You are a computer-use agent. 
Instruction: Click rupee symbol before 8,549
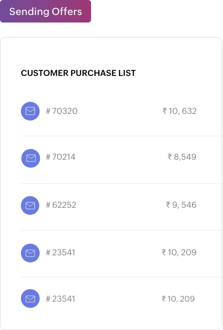click(x=170, y=157)
